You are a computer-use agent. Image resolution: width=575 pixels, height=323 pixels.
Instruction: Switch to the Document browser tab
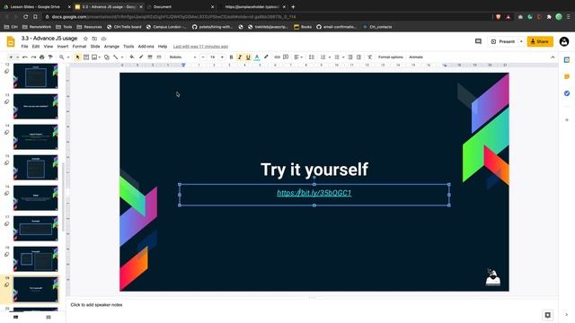(180, 6)
